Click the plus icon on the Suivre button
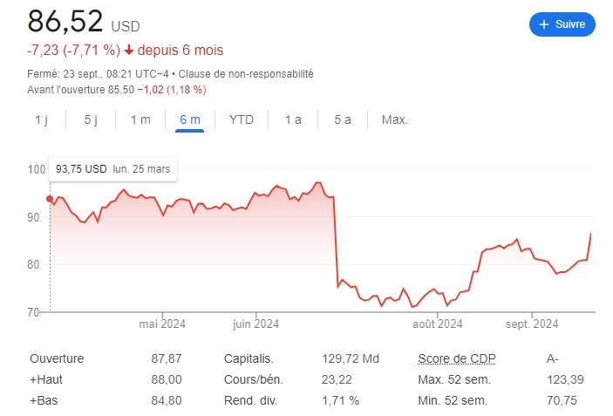 tap(544, 24)
